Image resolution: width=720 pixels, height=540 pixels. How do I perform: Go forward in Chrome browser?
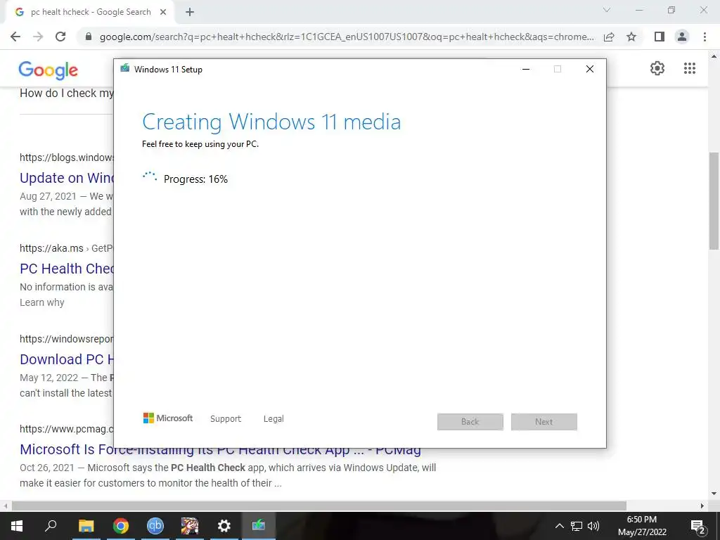tap(38, 37)
